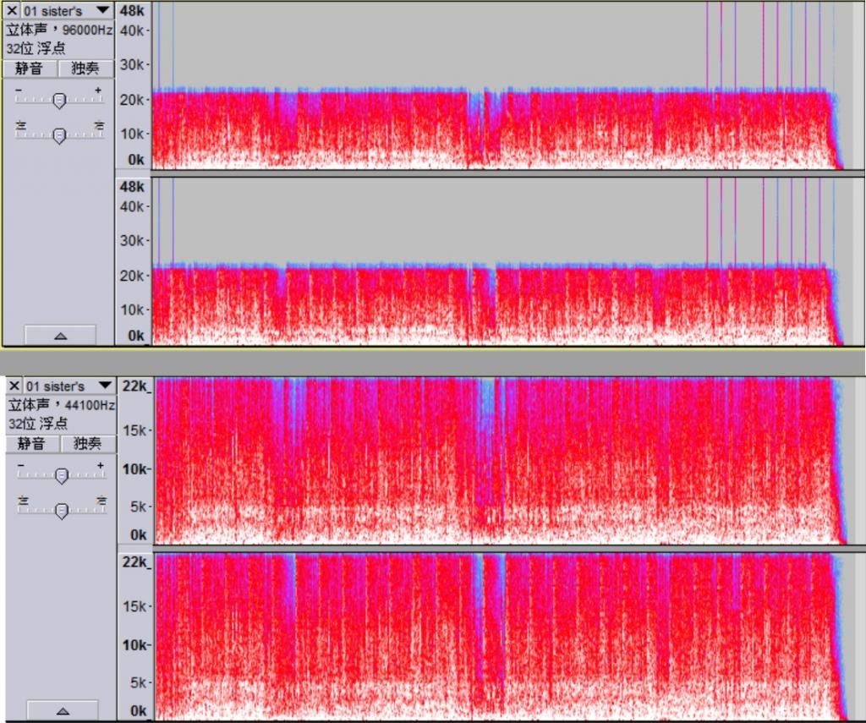Click the gain plus icon on the 44100Hz track
The width and height of the screenshot is (866, 723).
point(100,466)
